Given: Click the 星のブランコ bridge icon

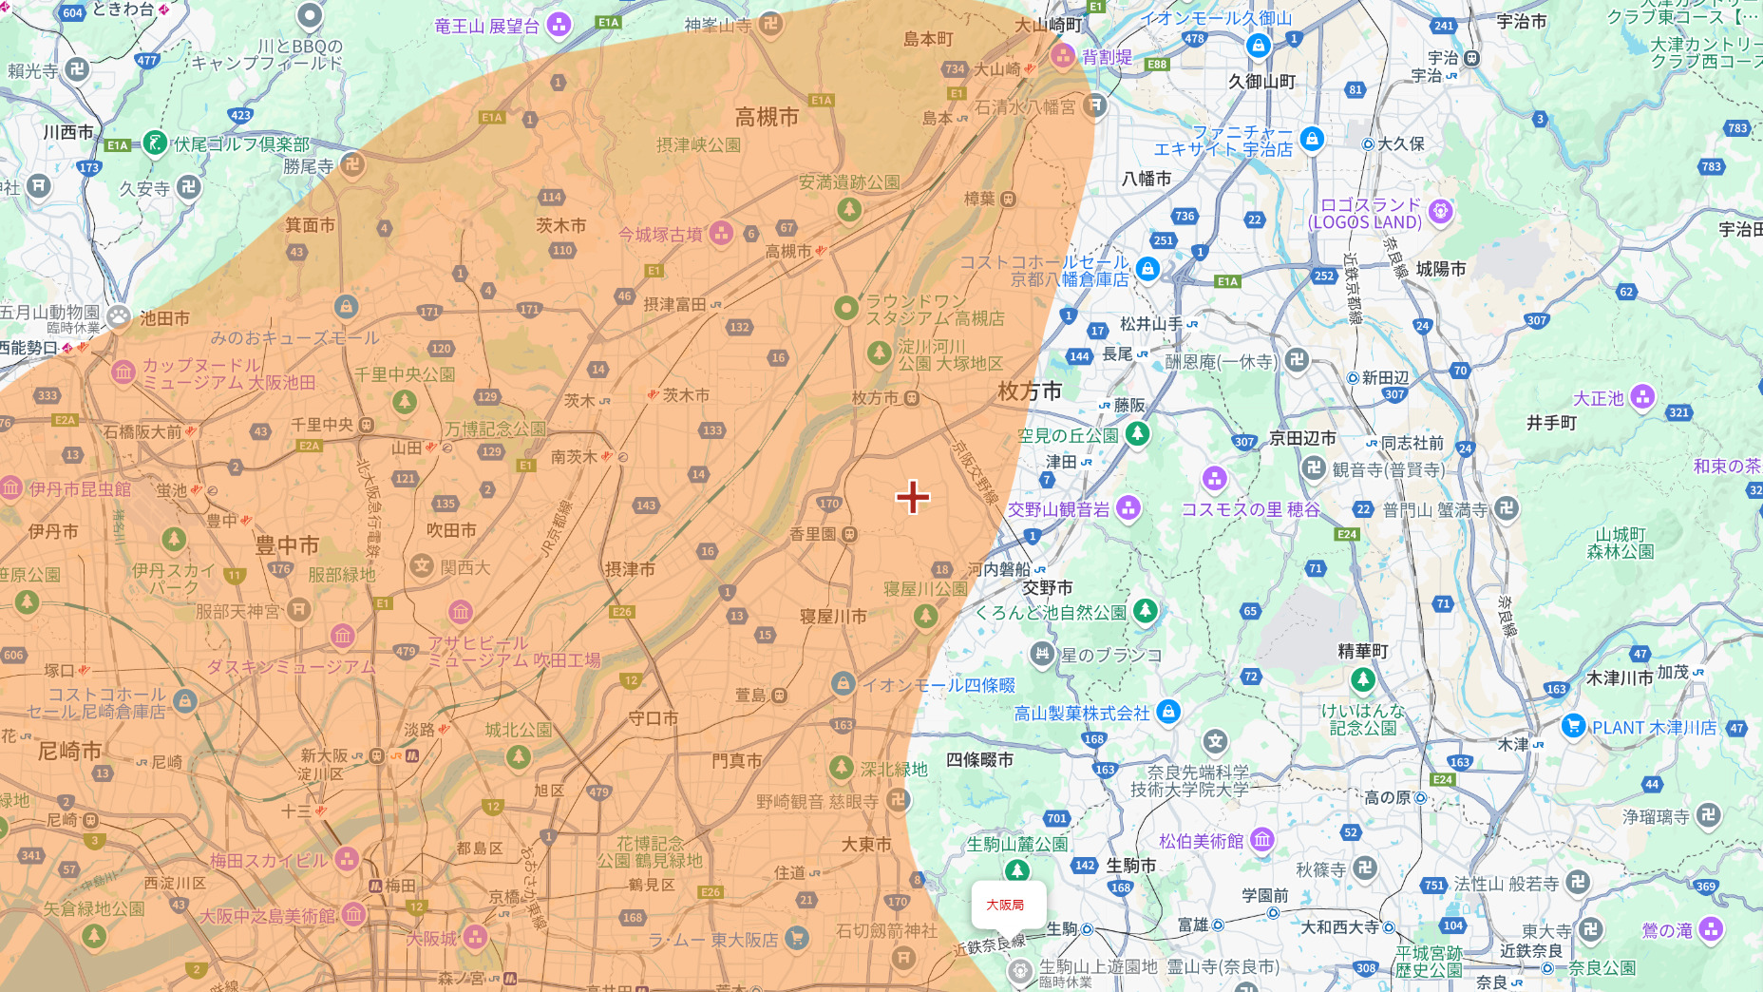Looking at the screenshot, I should click(x=1042, y=653).
